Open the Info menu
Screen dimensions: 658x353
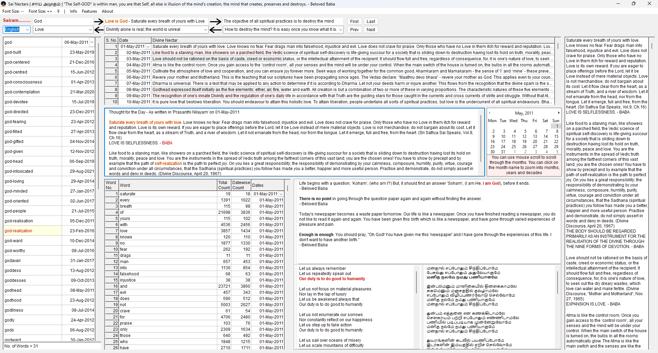click(x=73, y=11)
